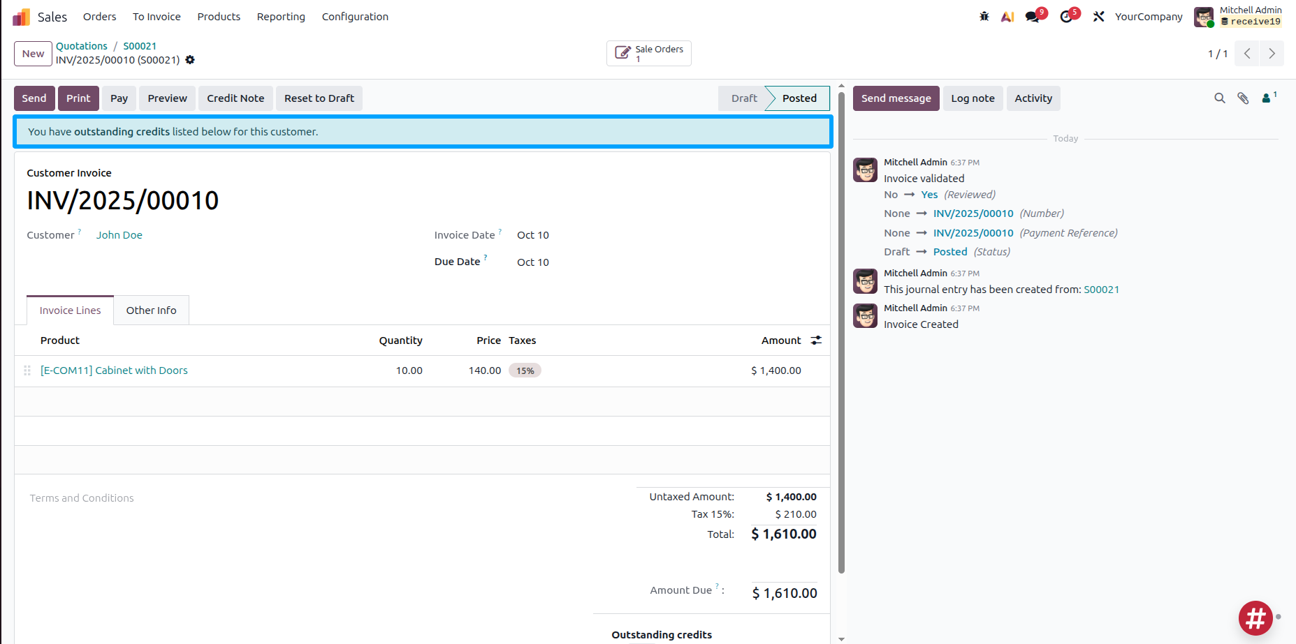The width and height of the screenshot is (1296, 644).
Task: Open the debug bug icon menu
Action: pyautogui.click(x=984, y=17)
